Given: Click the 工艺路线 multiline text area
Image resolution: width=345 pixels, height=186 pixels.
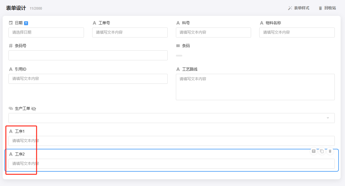Looking at the screenshot, I should point(255,87).
